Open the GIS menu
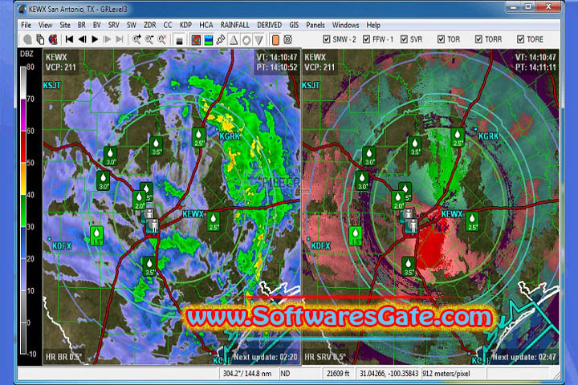This screenshot has width=578, height=385. 294,25
